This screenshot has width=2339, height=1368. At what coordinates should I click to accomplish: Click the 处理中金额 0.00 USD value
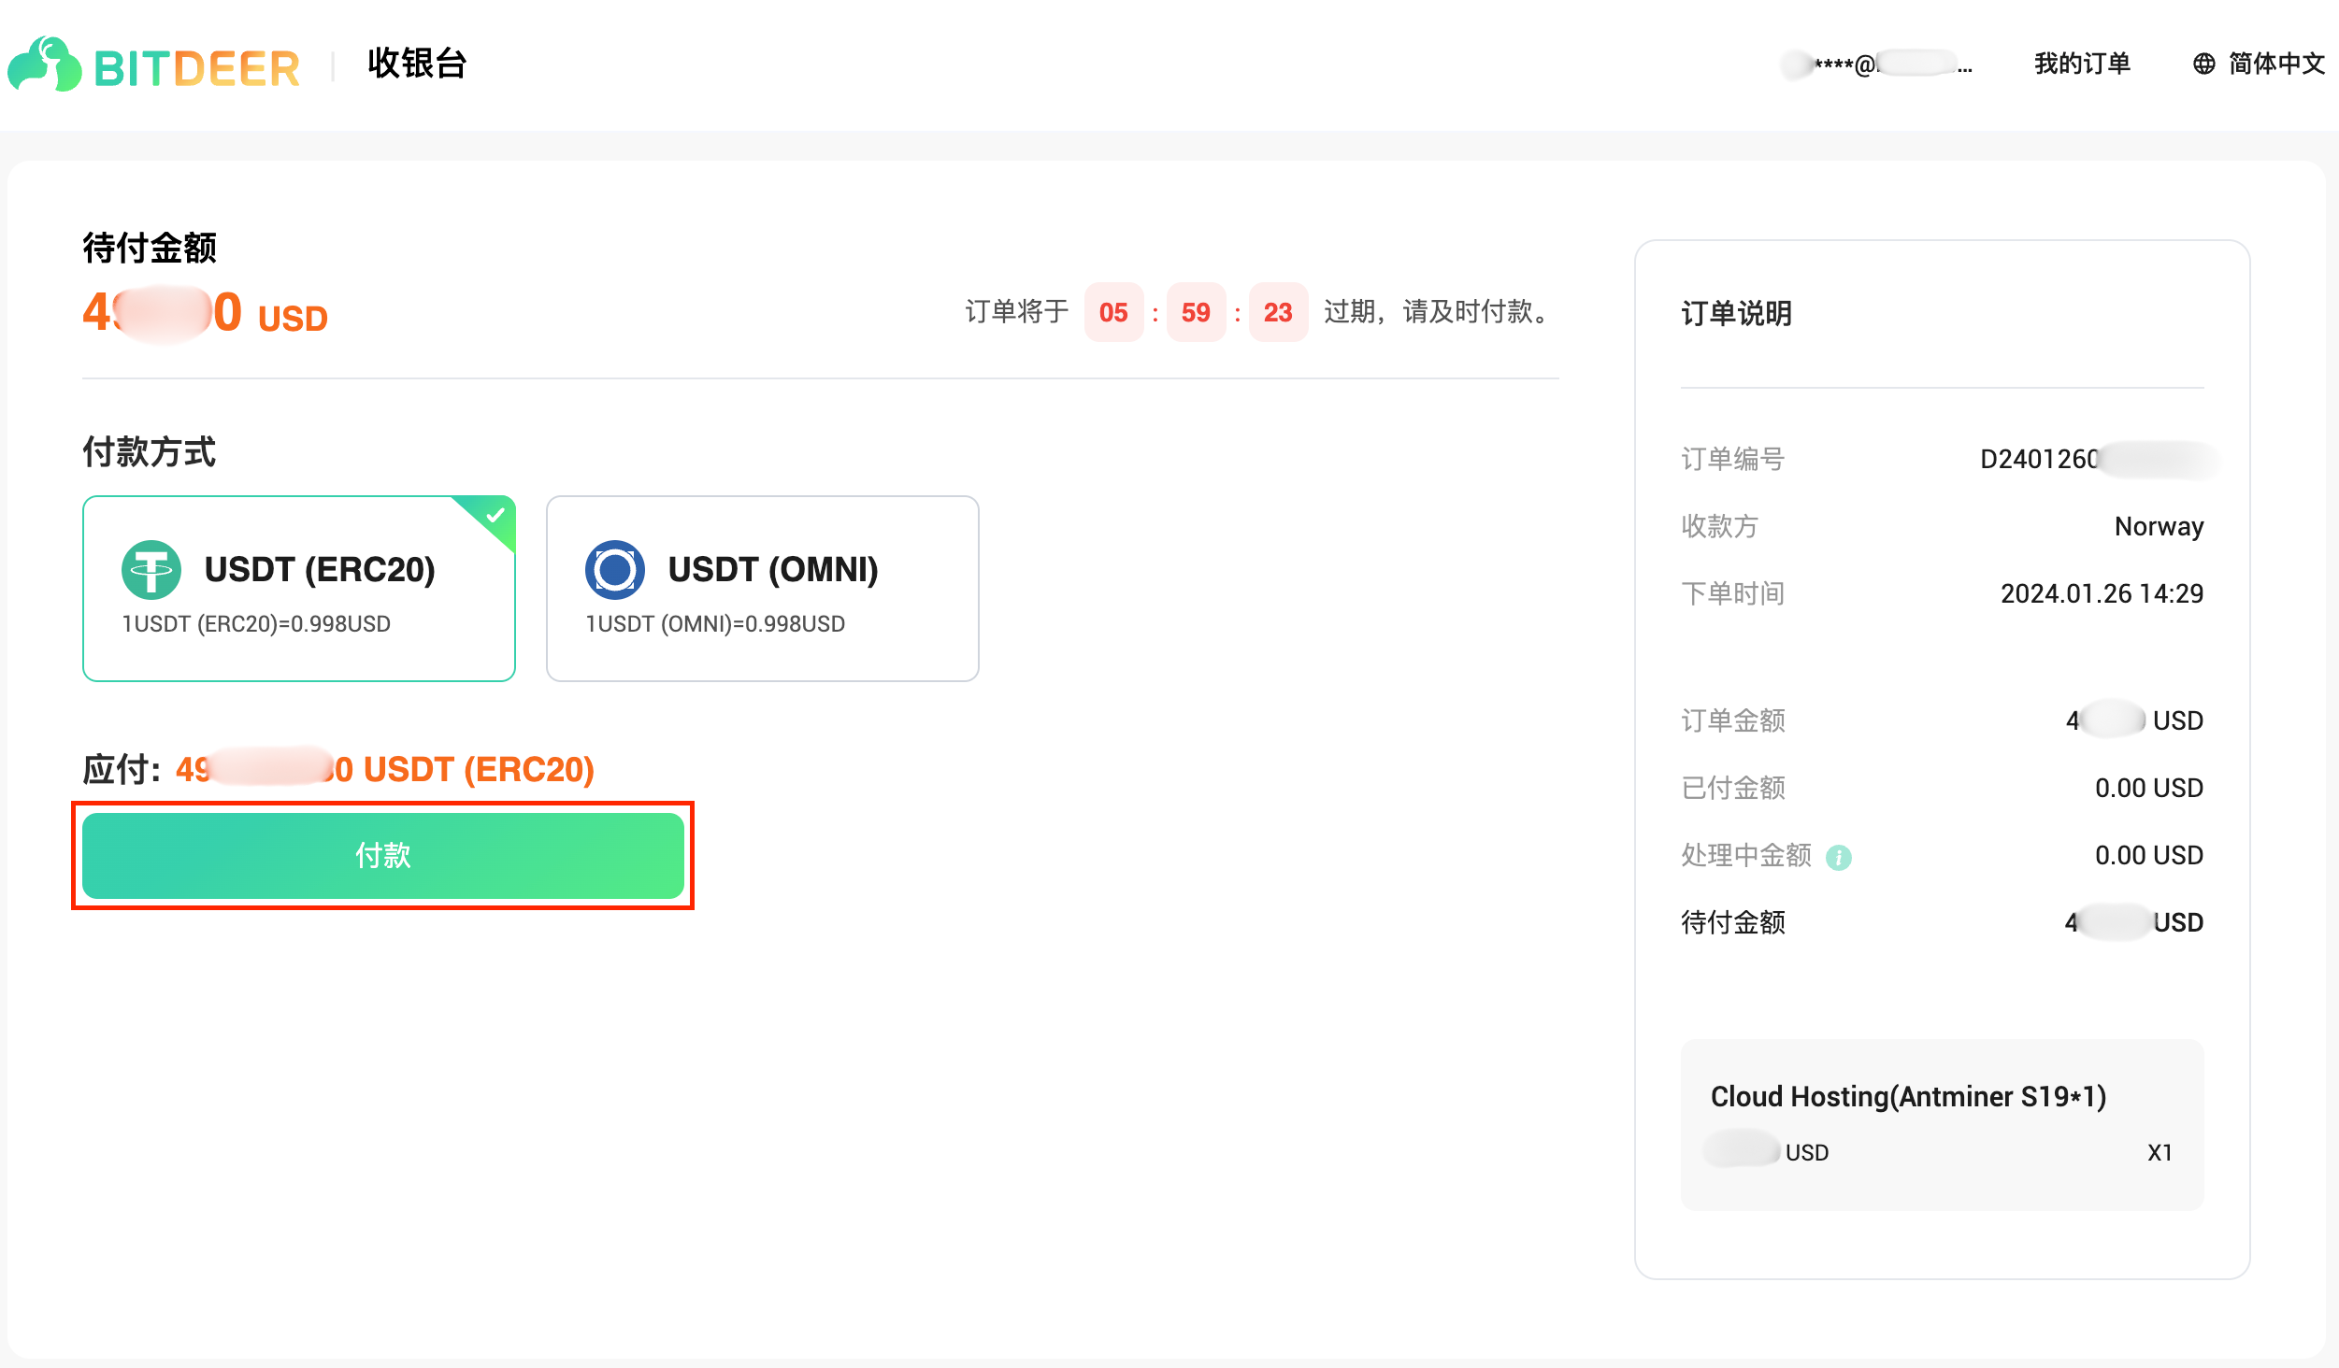(2149, 855)
